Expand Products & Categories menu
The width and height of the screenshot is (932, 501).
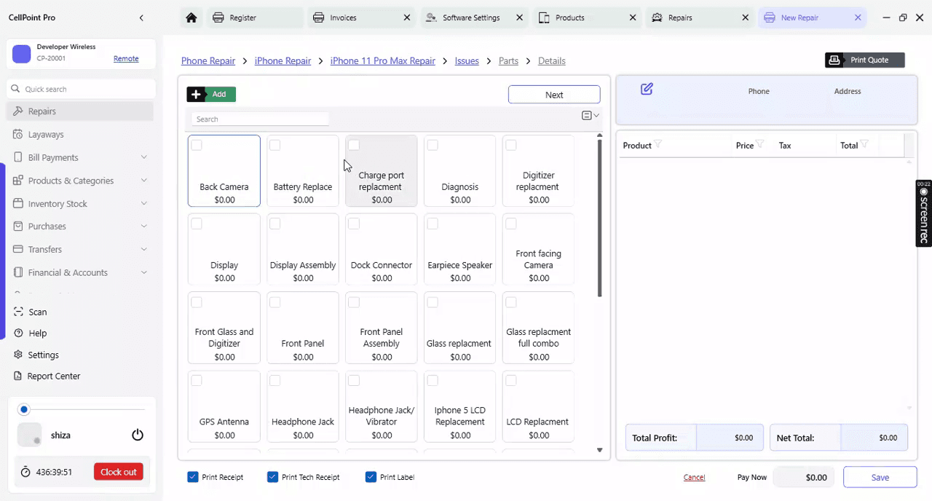[143, 180]
